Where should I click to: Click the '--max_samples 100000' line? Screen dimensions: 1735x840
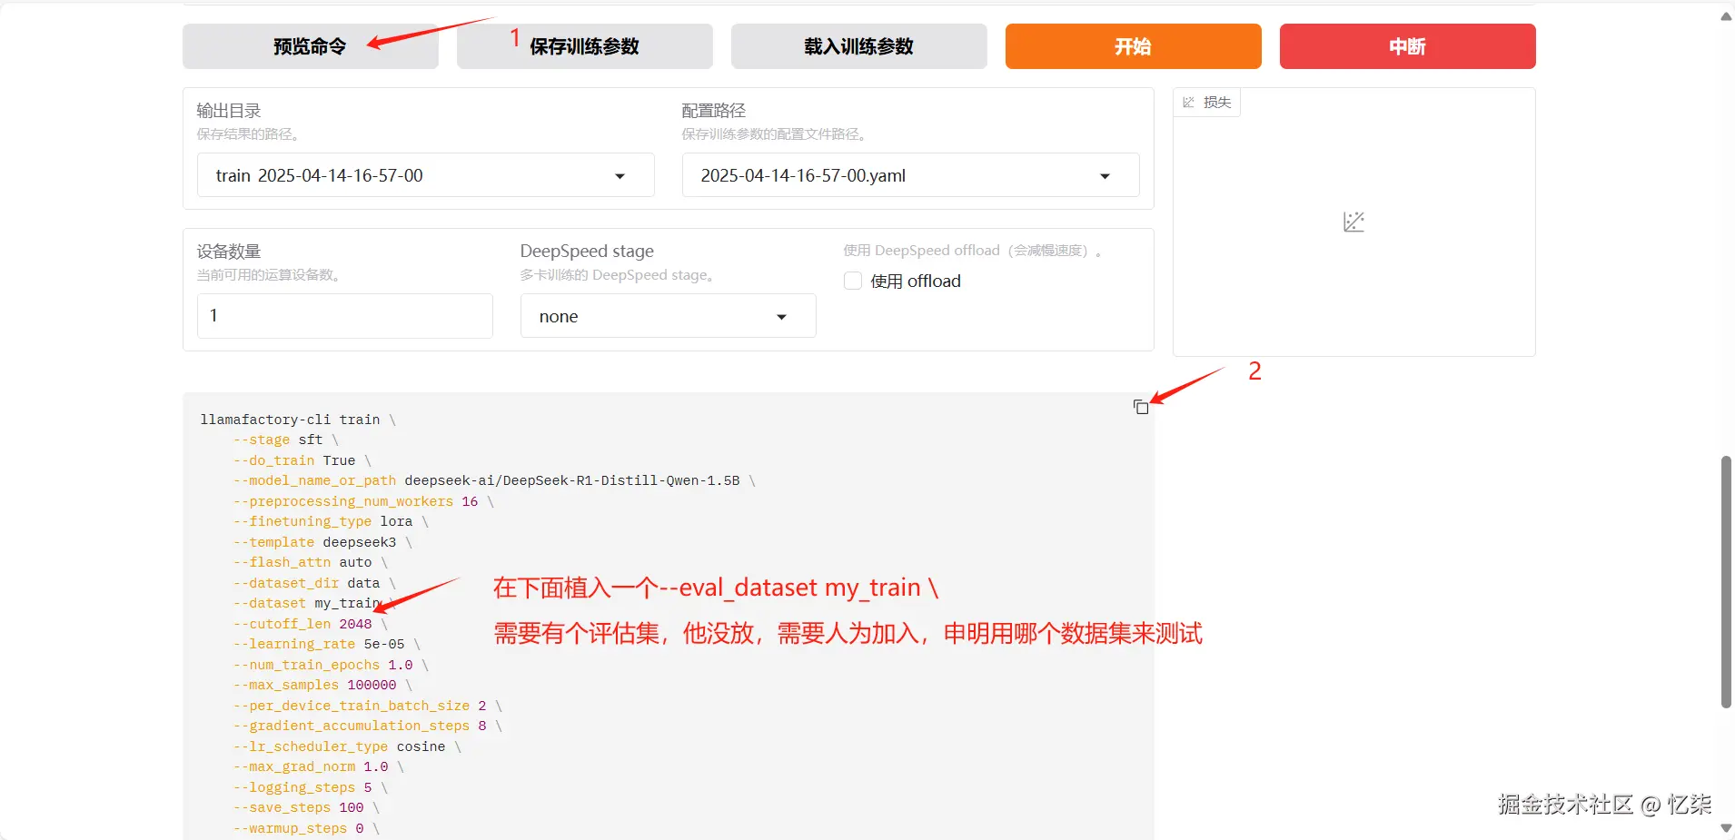tap(322, 685)
